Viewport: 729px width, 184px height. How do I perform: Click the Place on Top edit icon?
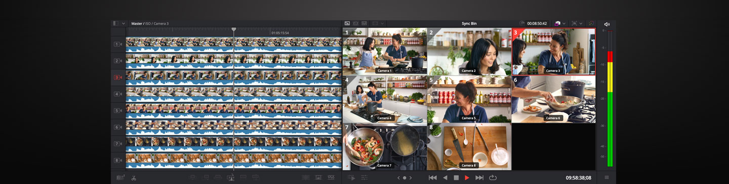[243, 177]
